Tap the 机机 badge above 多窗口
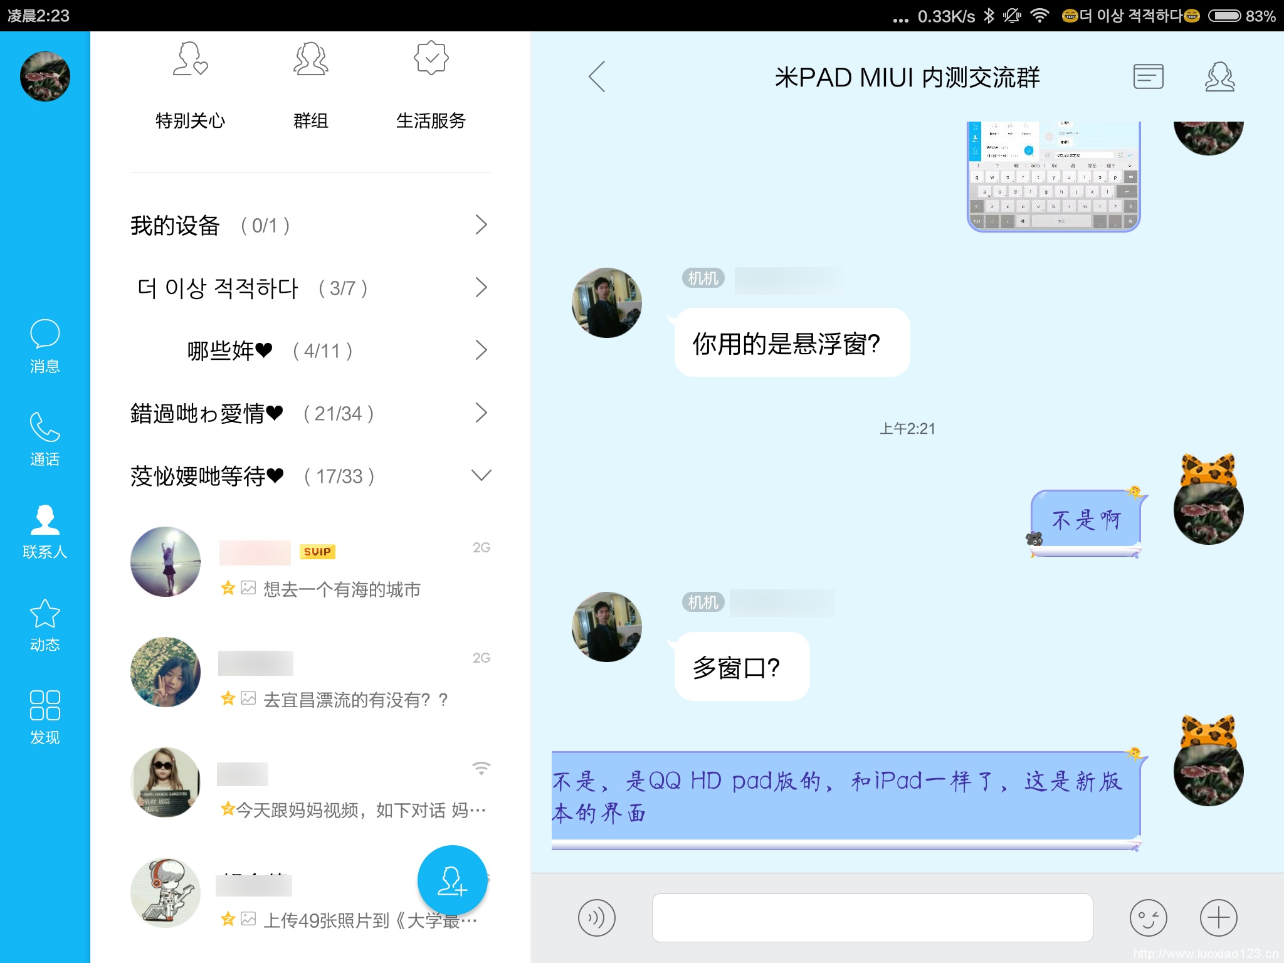The width and height of the screenshot is (1284, 963). click(x=703, y=603)
